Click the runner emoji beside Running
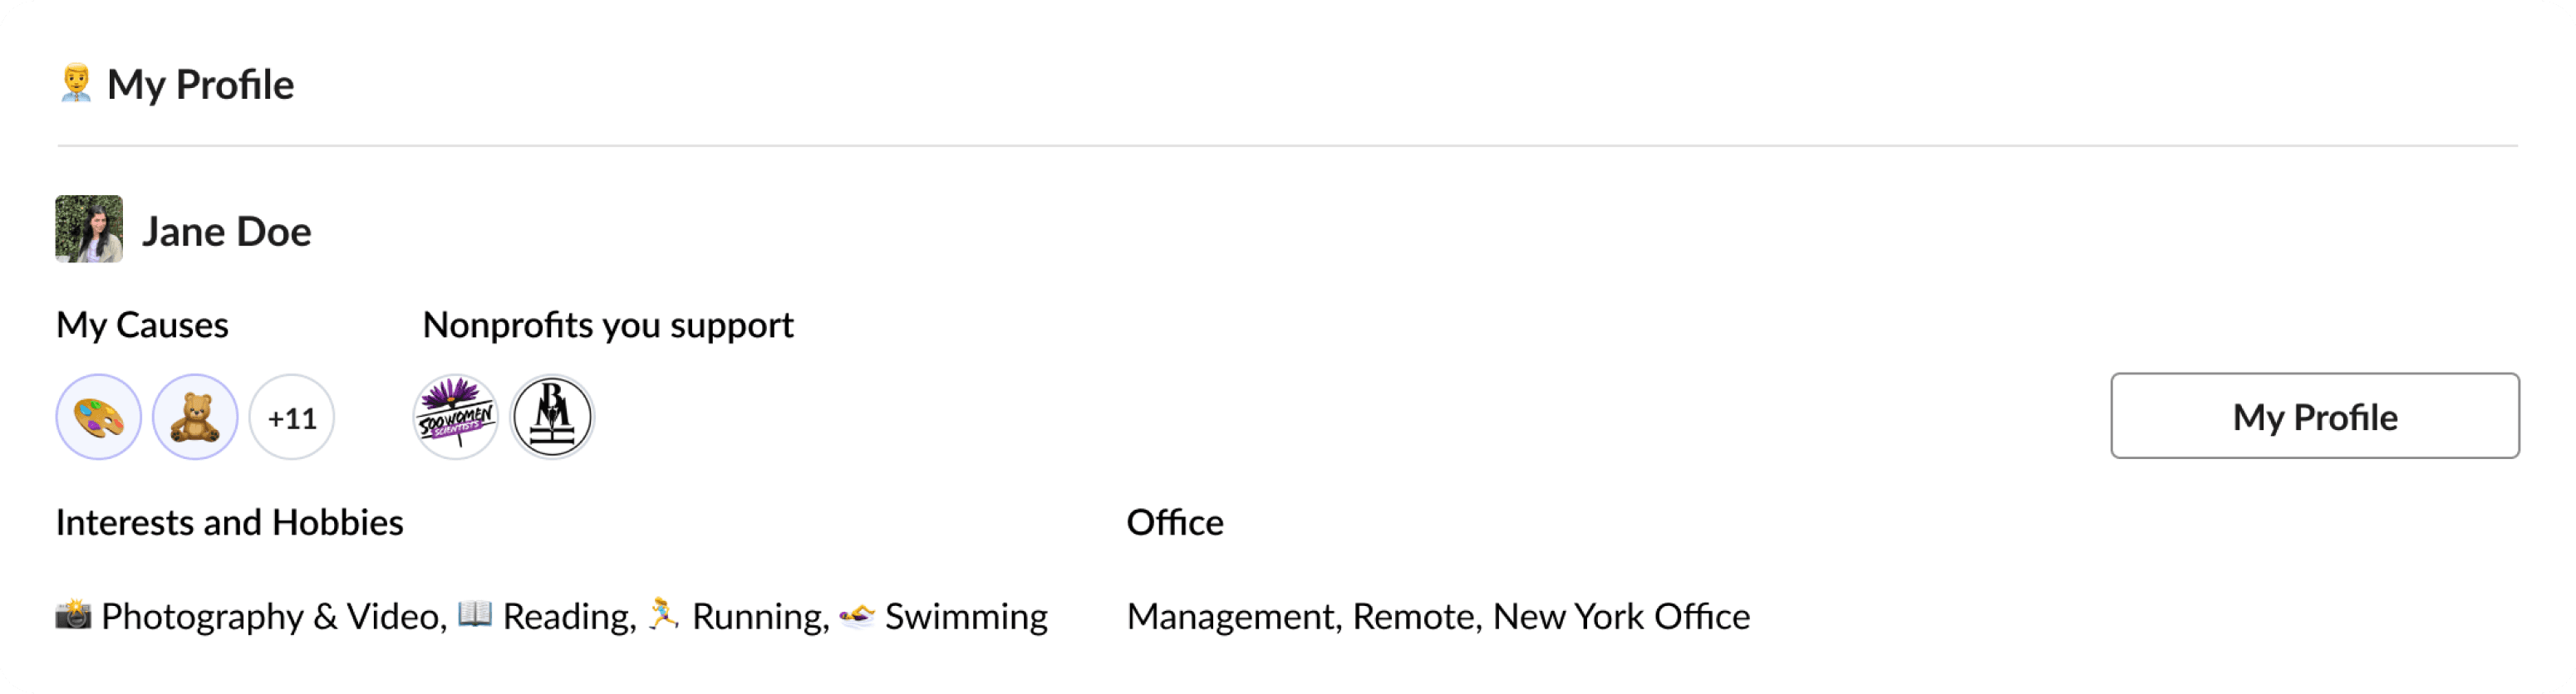 click(x=662, y=615)
